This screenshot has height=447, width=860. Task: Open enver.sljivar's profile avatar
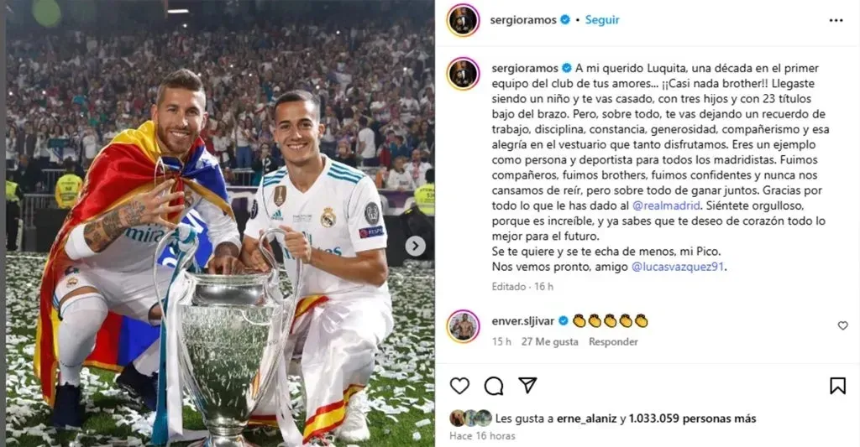(463, 326)
